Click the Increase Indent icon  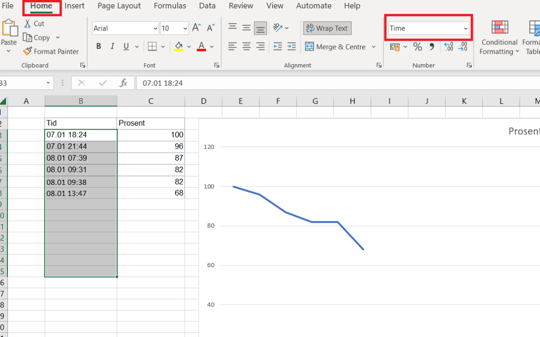click(291, 46)
